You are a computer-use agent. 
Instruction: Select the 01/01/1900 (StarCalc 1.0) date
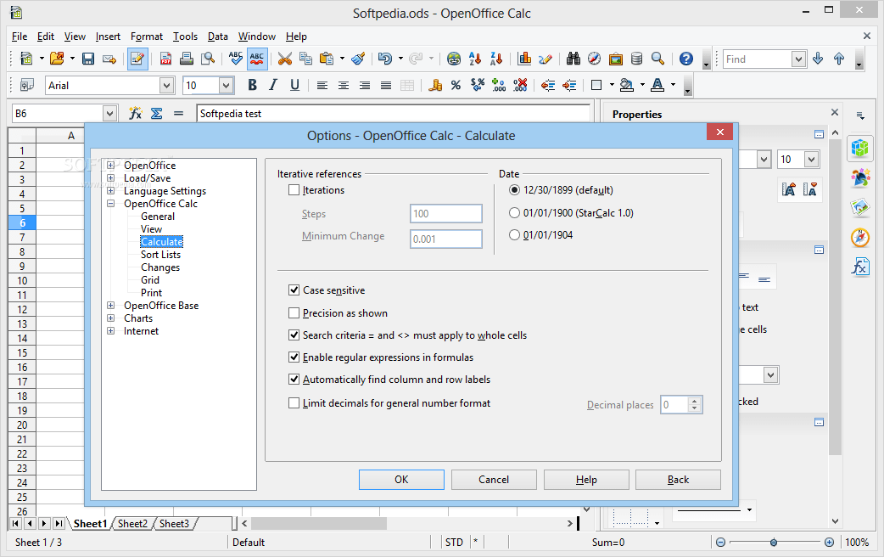(514, 213)
